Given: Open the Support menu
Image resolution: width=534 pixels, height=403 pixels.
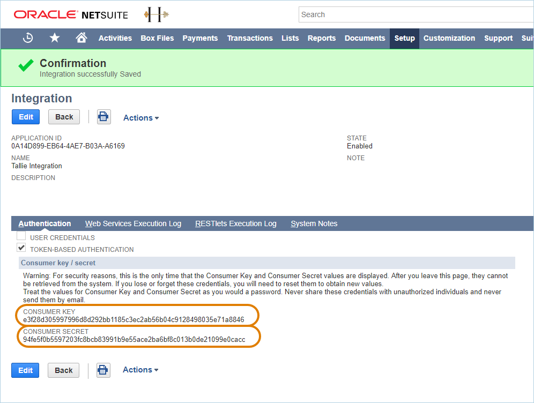Looking at the screenshot, I should coord(498,38).
